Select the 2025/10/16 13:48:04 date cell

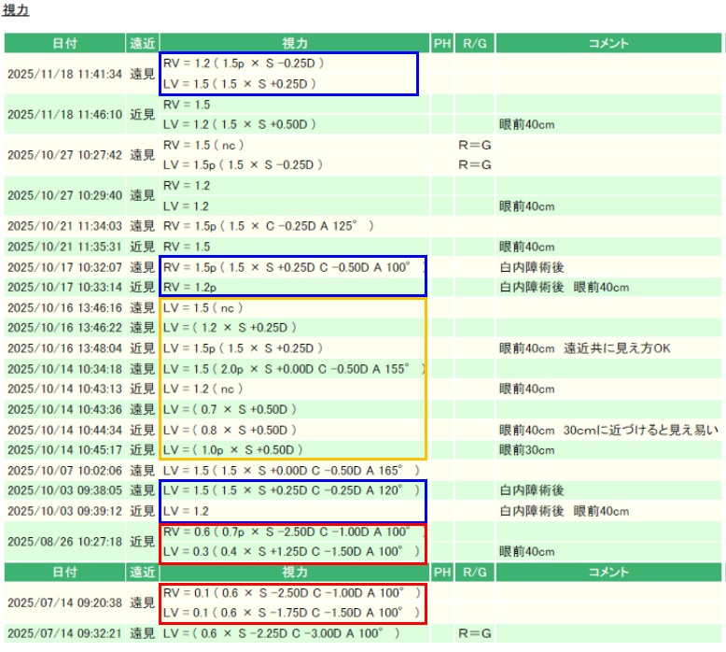pyautogui.click(x=64, y=348)
